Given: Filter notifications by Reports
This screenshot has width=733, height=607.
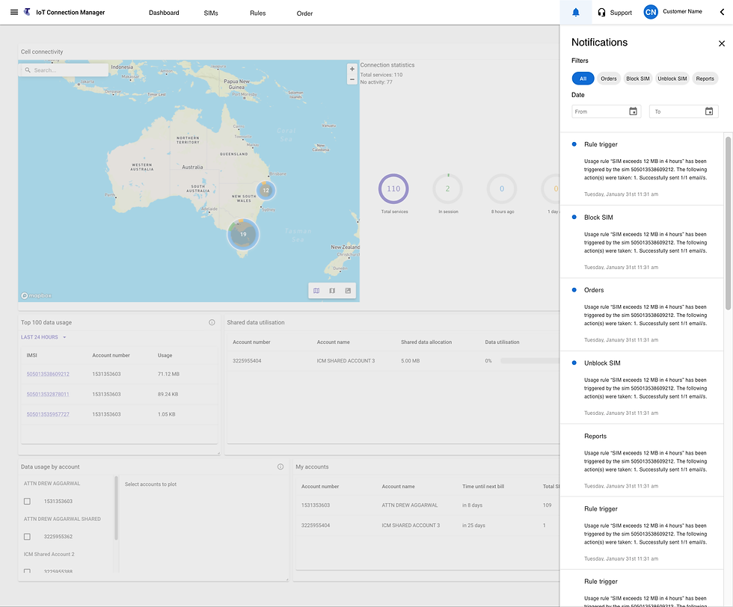Looking at the screenshot, I should (705, 78).
